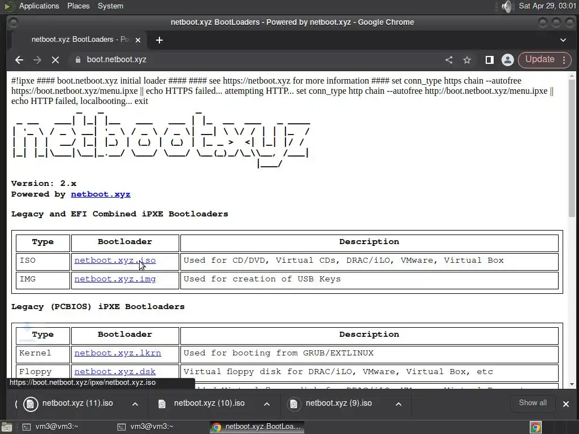Close the downloads bar
The image size is (579, 434).
tap(565, 404)
